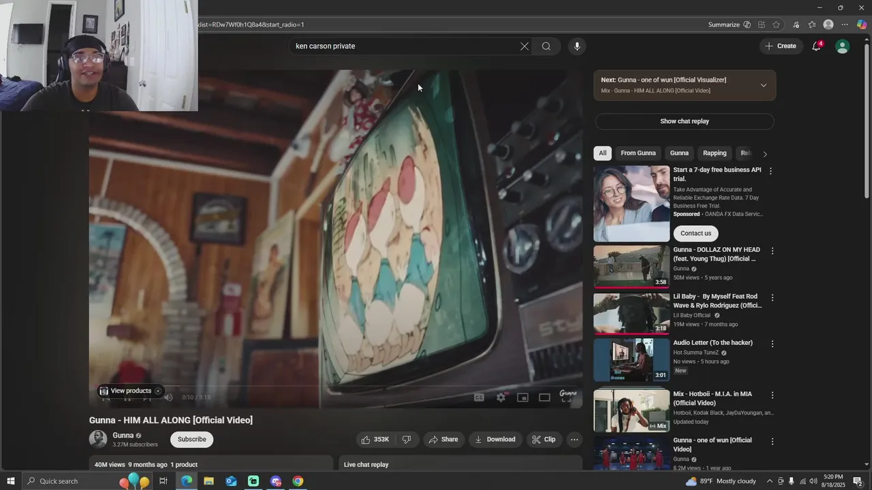Open options for DOLLAZ ON MY HEAD video

coord(772,251)
